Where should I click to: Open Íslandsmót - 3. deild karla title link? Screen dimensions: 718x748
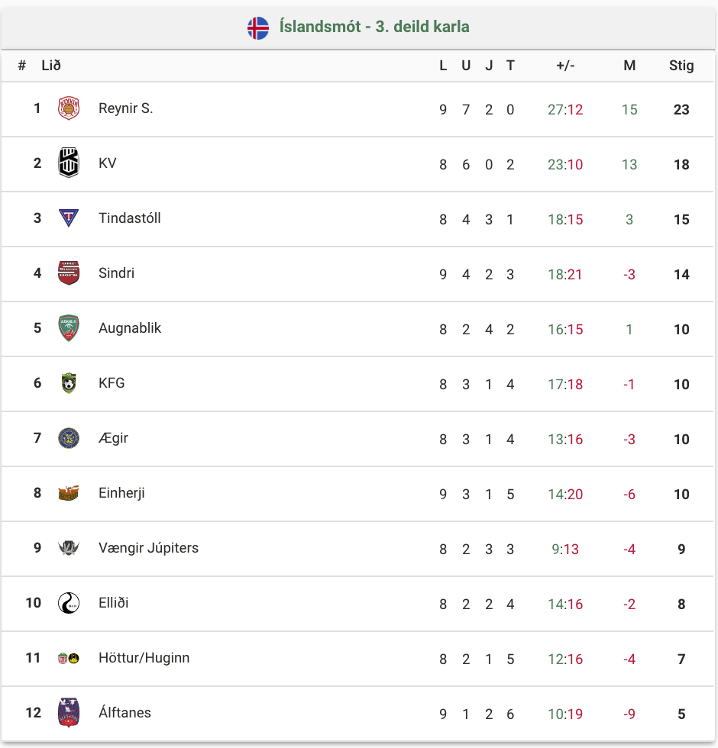coord(374,27)
